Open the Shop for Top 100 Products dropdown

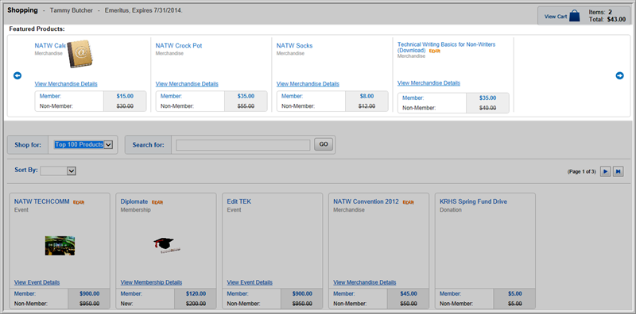click(83, 145)
